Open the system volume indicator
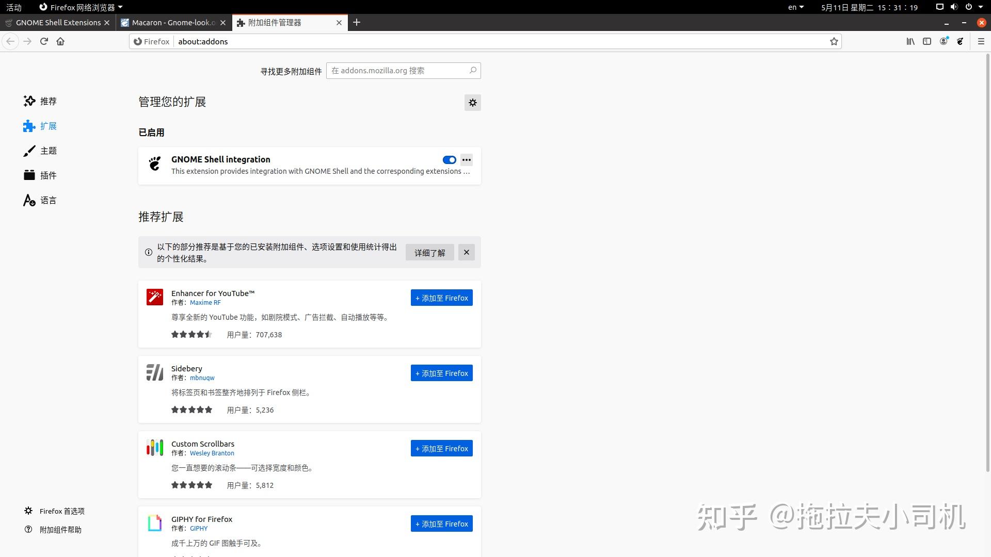 [954, 7]
